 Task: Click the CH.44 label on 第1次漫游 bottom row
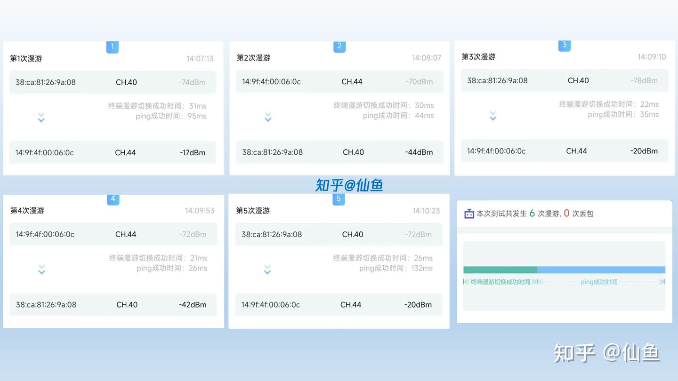pos(127,152)
